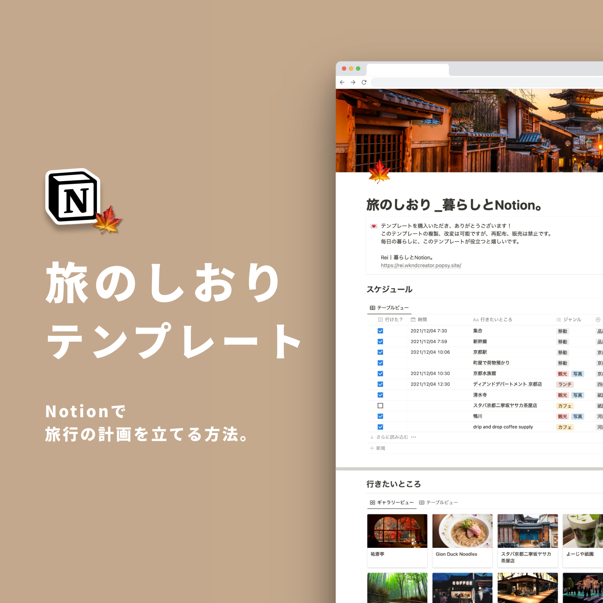
Task: Open the three-dots menu beside さらに読み込む
Action: [414, 437]
